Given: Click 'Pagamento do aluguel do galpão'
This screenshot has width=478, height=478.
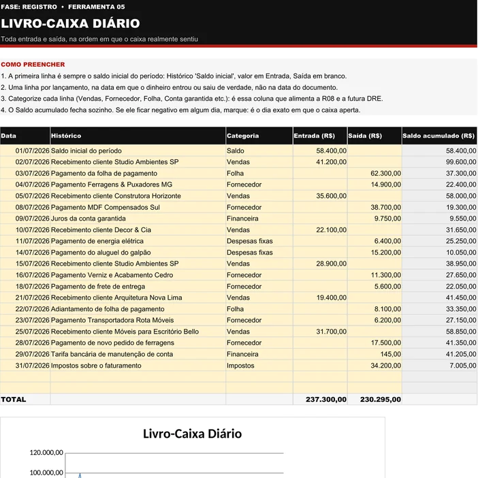Looking at the screenshot, I should (x=138, y=253).
